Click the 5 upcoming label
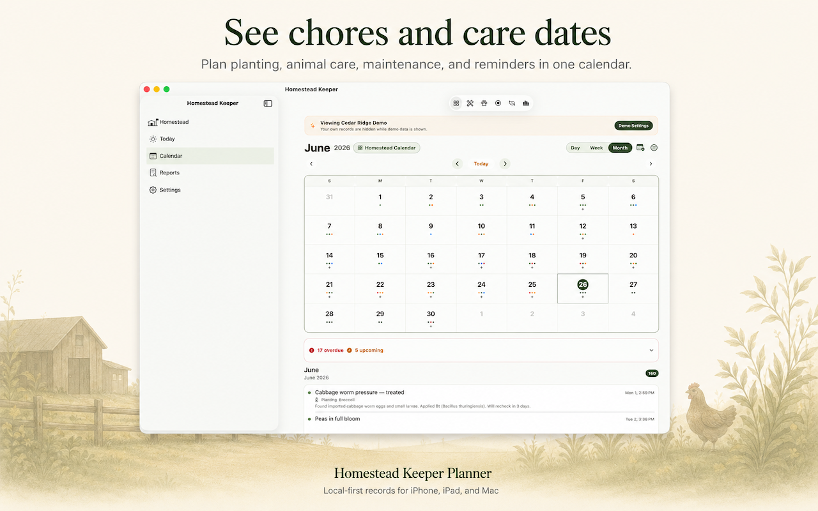Image resolution: width=818 pixels, height=511 pixels. (369, 350)
